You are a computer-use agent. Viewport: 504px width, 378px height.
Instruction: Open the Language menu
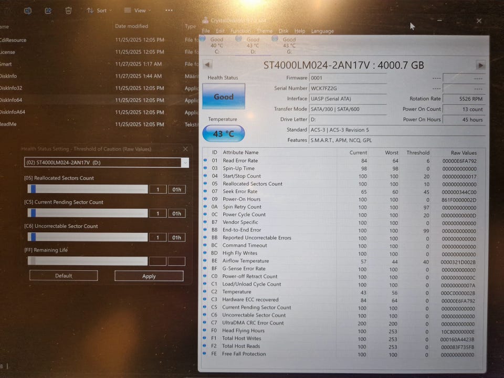click(x=322, y=31)
